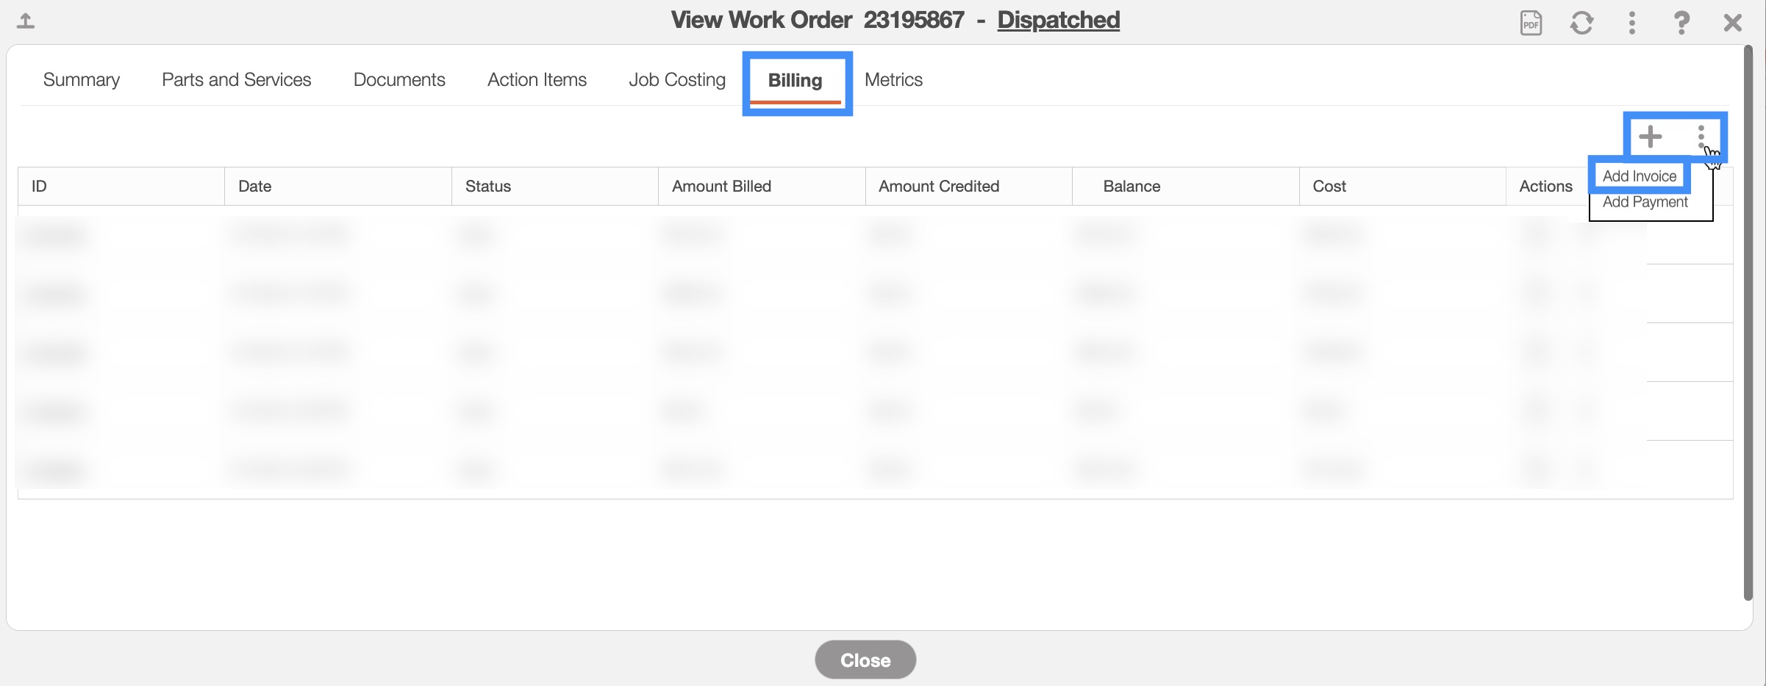Switch to the Summary tab
Image resolution: width=1766 pixels, height=686 pixels.
tap(81, 79)
